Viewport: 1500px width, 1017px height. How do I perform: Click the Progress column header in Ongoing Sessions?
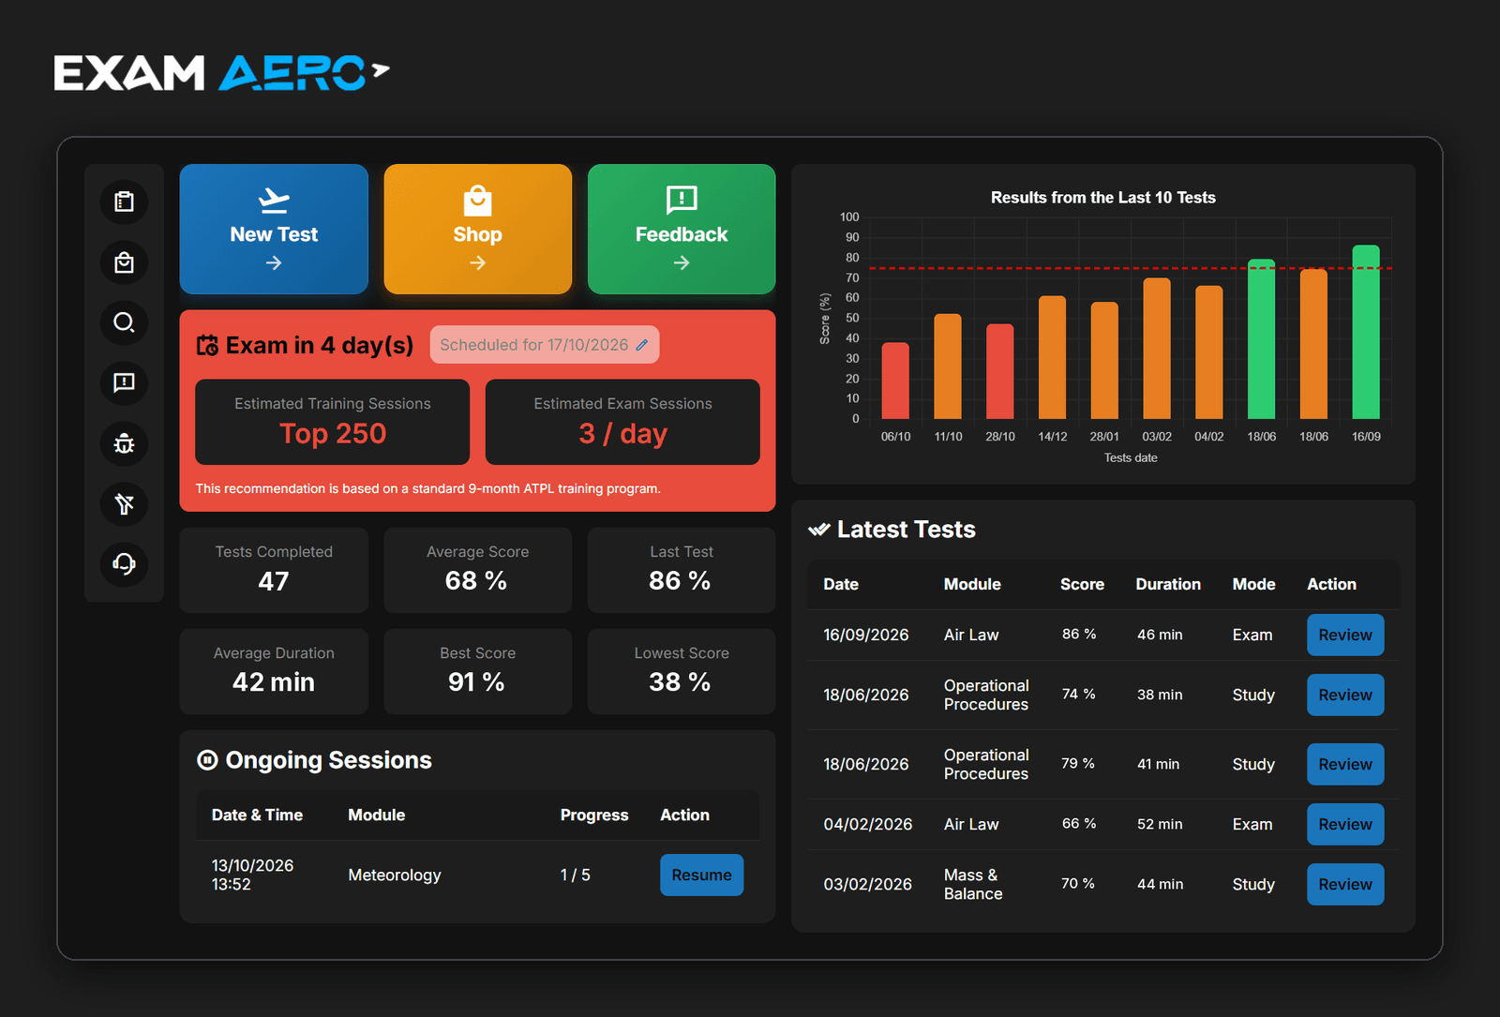pyautogui.click(x=594, y=815)
